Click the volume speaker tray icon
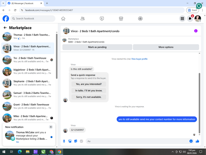Screen dimensions: 206x155 pyautogui.click(x=184, y=152)
